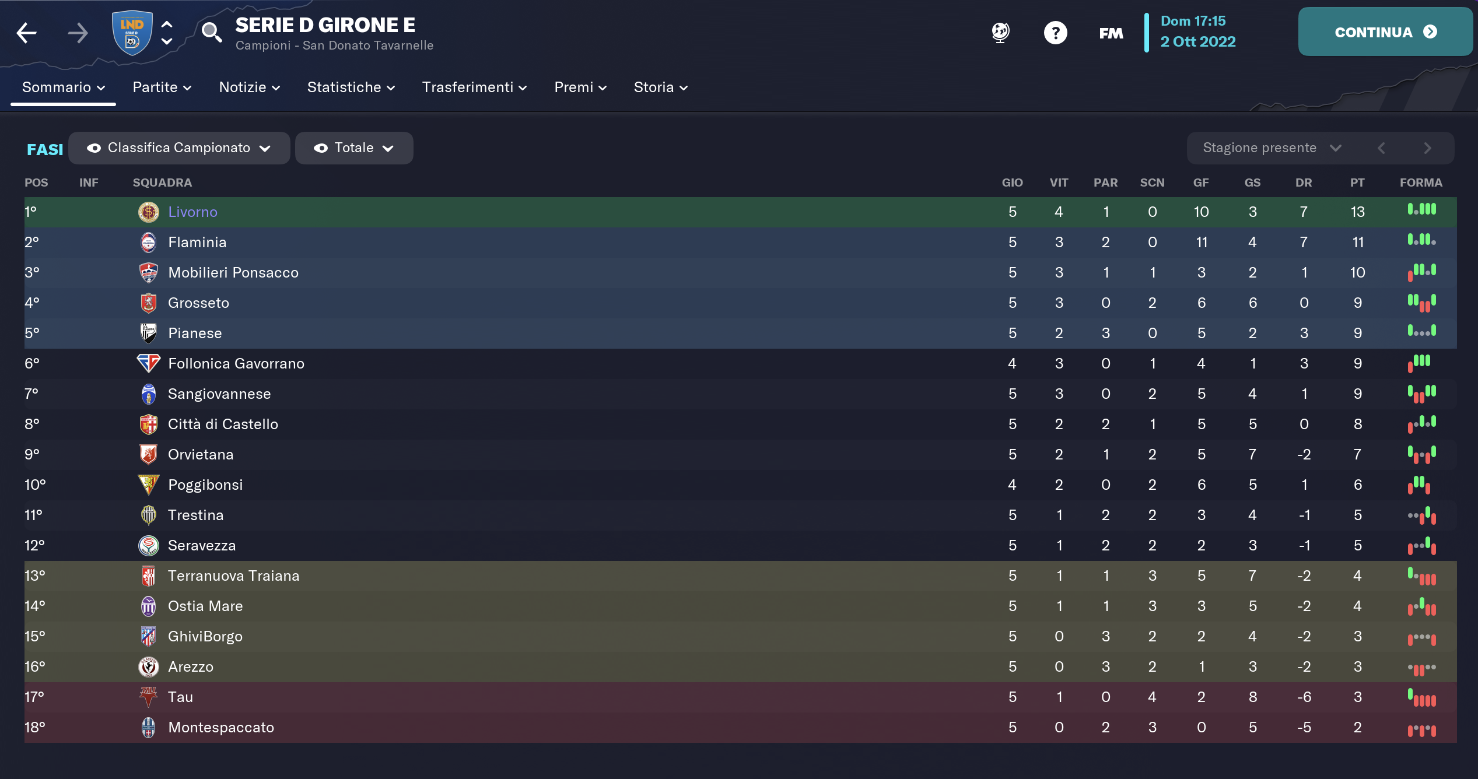
Task: Open the Storia tab
Action: [660, 87]
